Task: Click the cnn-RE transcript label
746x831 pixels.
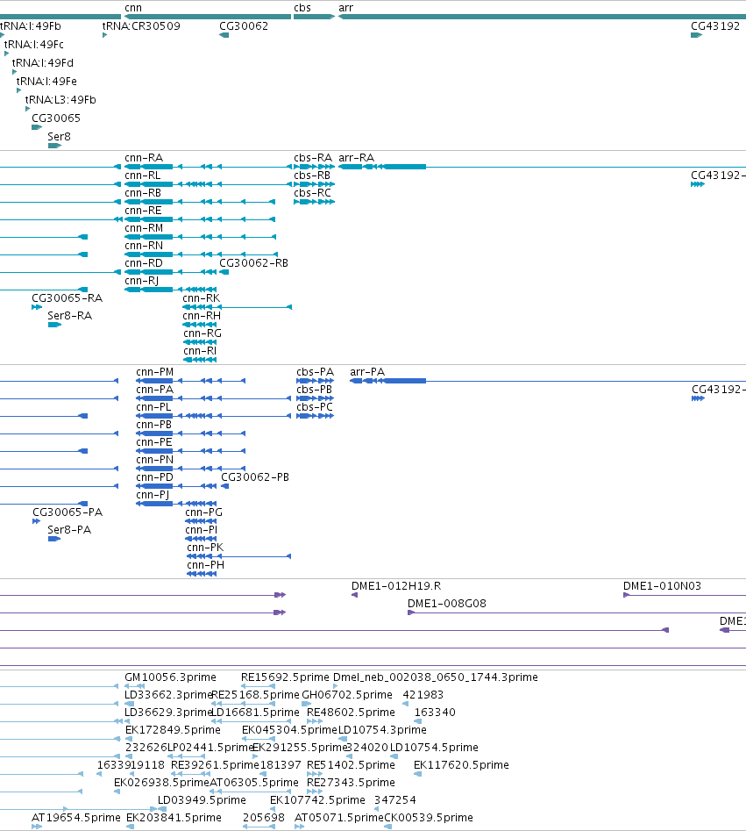Action: [143, 211]
